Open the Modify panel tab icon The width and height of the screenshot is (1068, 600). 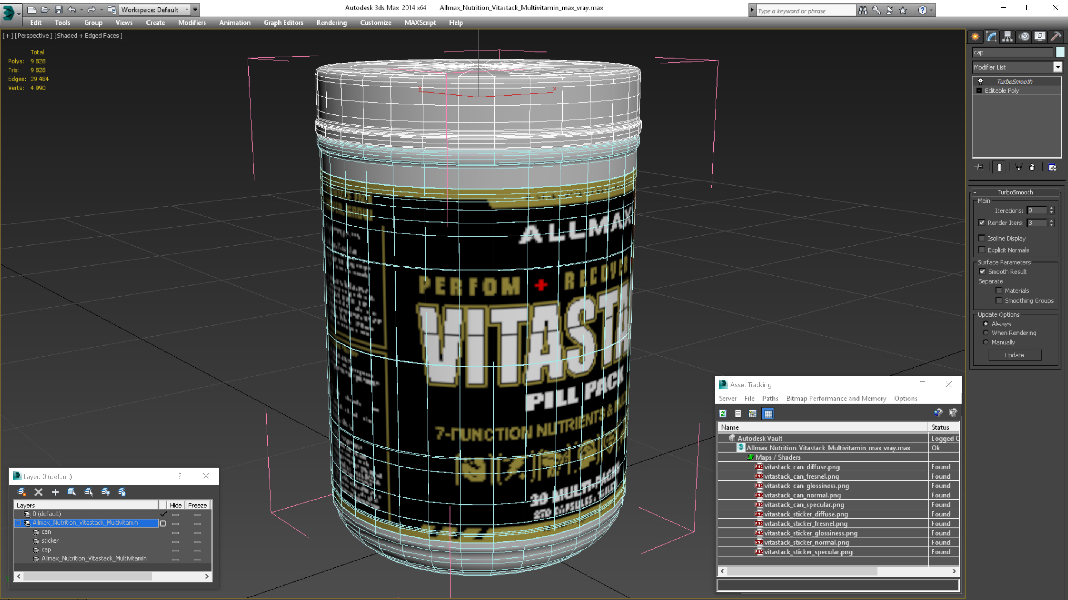click(x=991, y=37)
